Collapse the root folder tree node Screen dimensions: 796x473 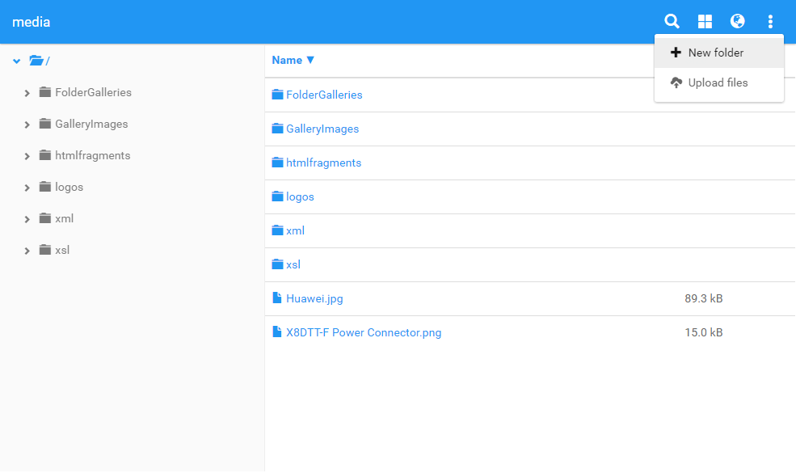click(x=16, y=61)
